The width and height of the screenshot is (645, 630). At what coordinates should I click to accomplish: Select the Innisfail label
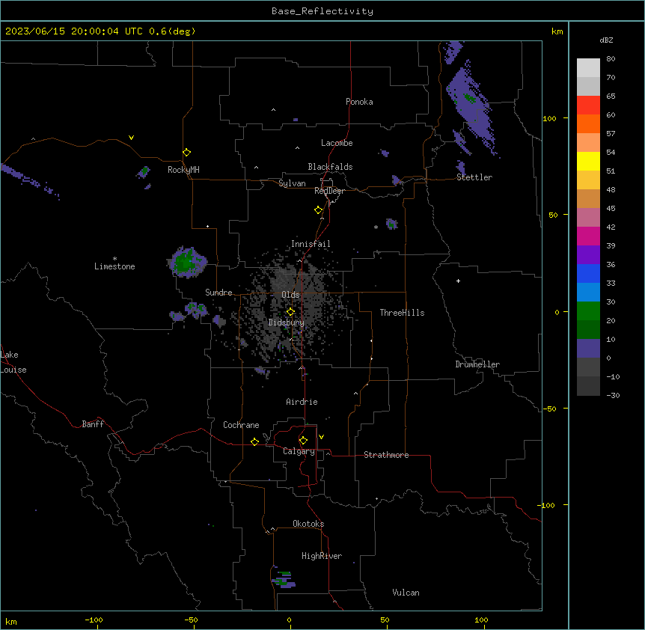311,244
